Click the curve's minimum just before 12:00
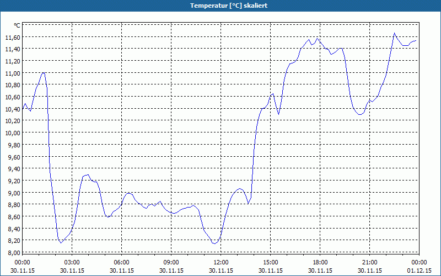This screenshot has height=276, width=441. (x=215, y=243)
